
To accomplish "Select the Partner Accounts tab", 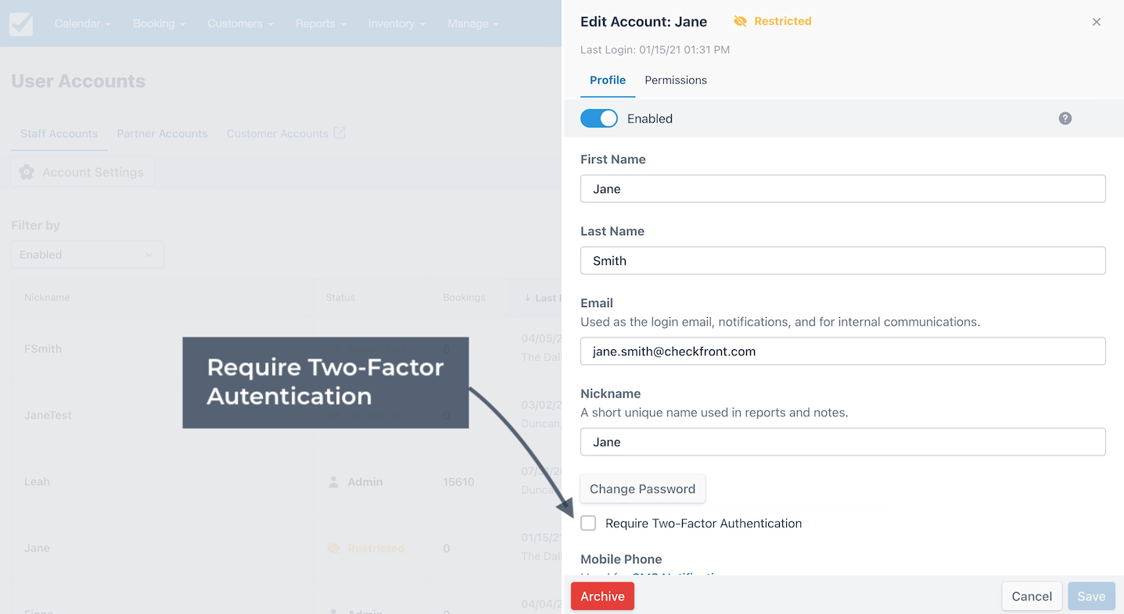I will coord(162,134).
